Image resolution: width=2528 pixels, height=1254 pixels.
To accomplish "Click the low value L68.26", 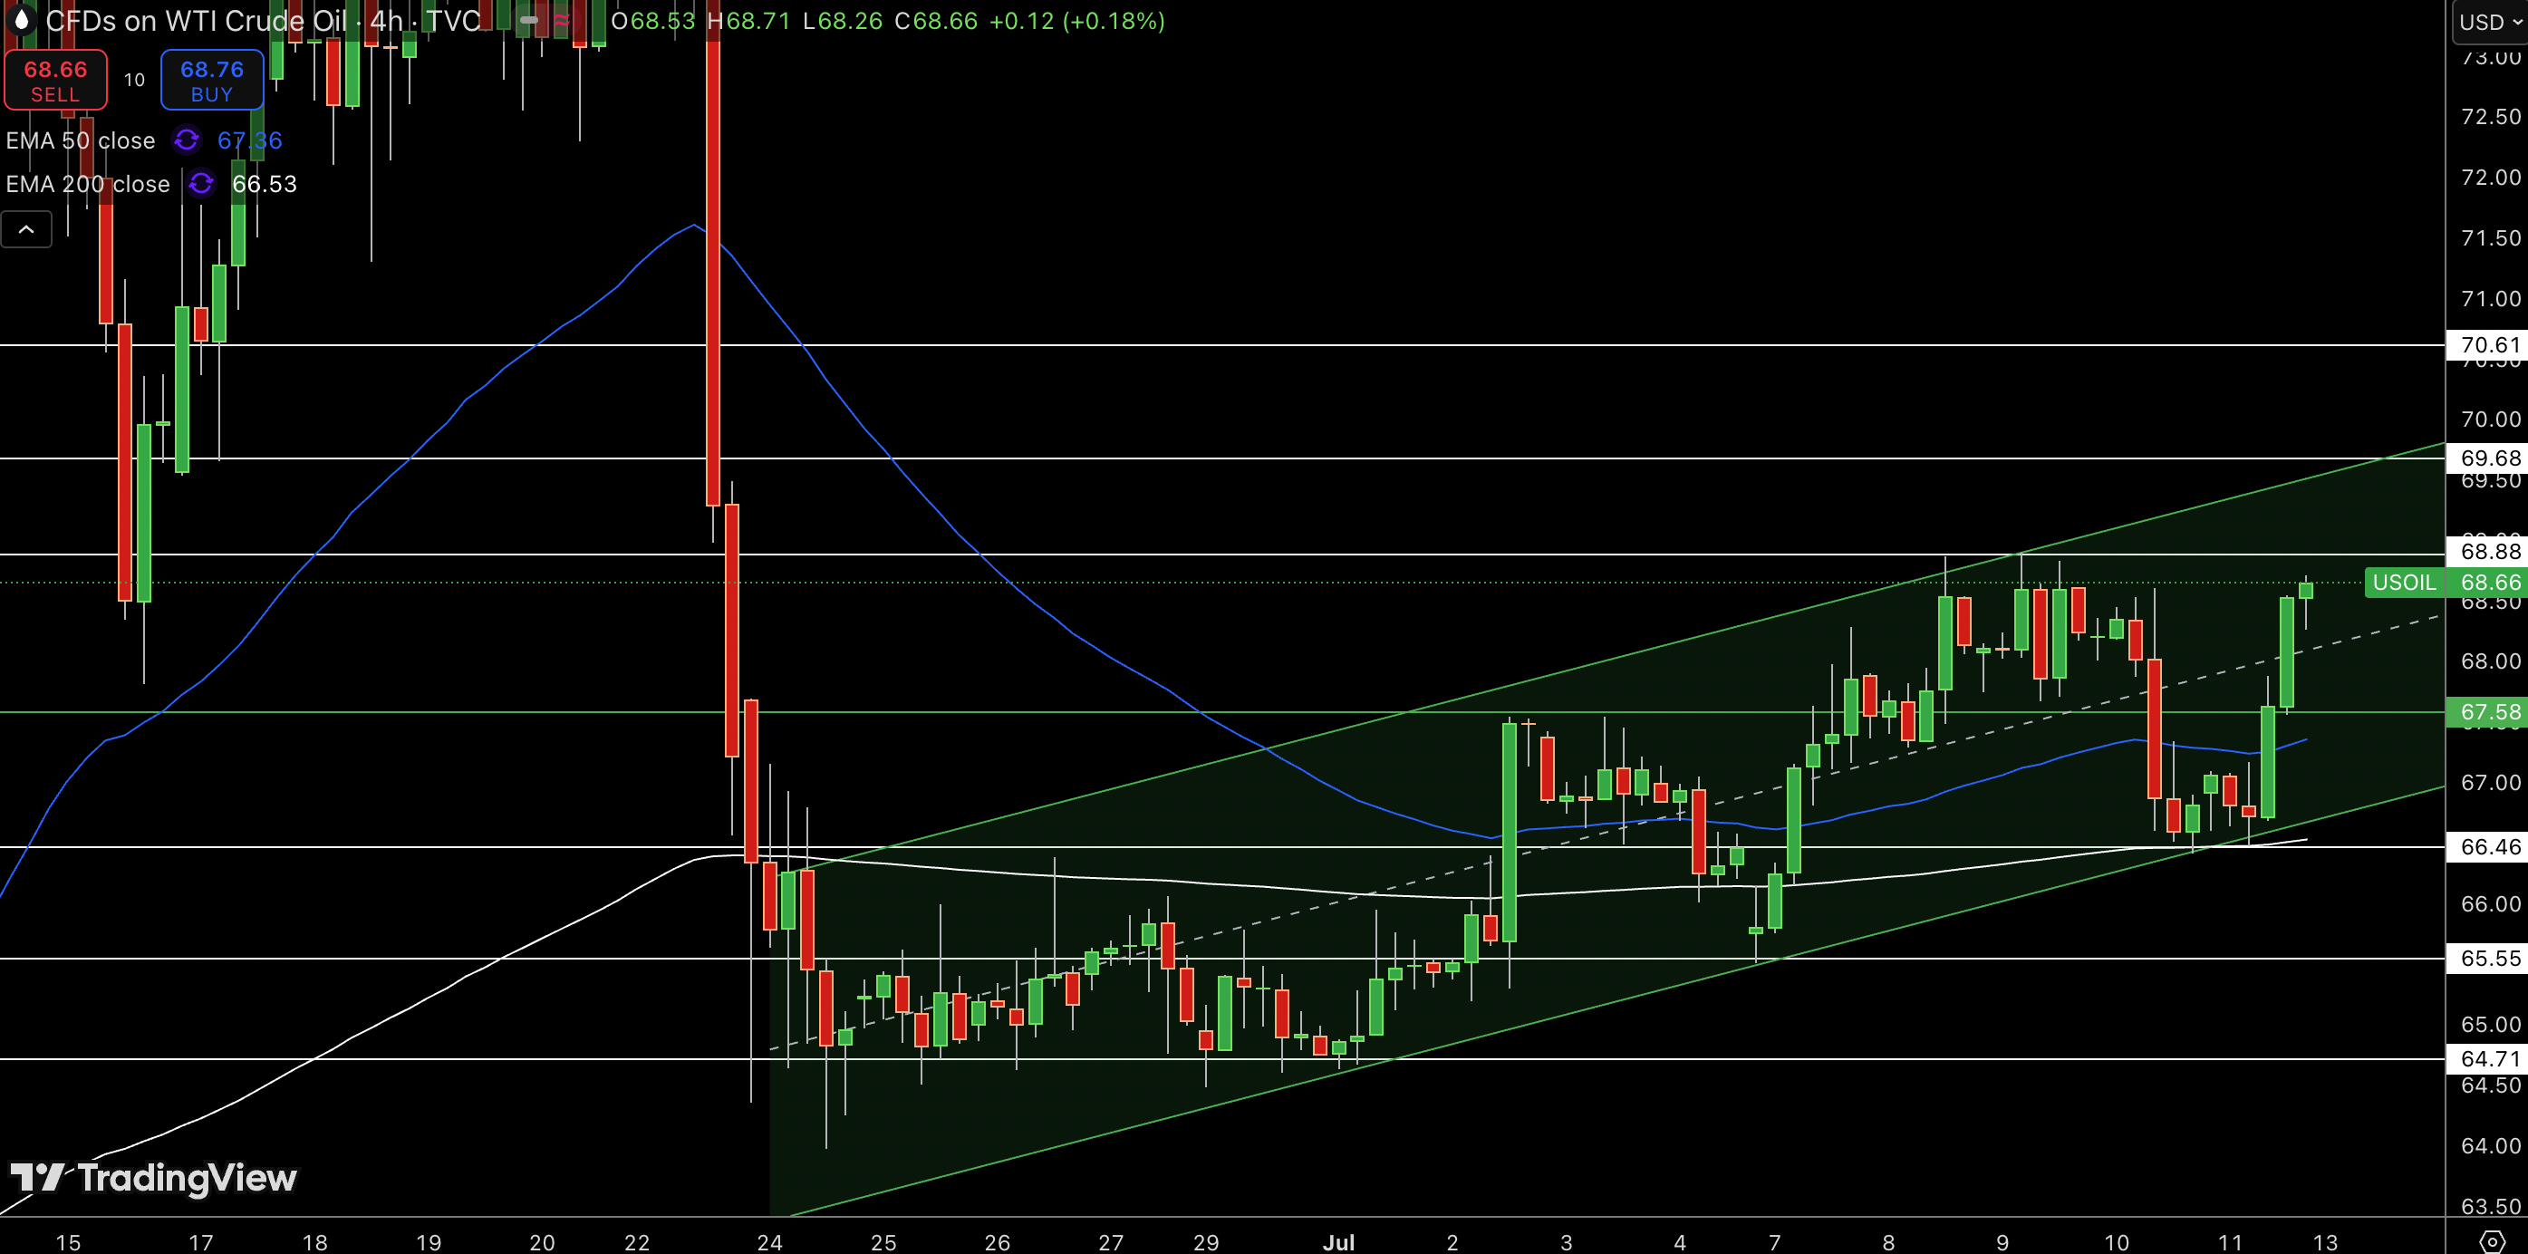I will pyautogui.click(x=842, y=21).
